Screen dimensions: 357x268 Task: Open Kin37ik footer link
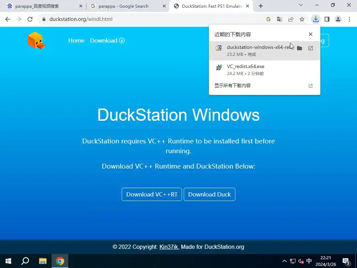[x=169, y=247]
